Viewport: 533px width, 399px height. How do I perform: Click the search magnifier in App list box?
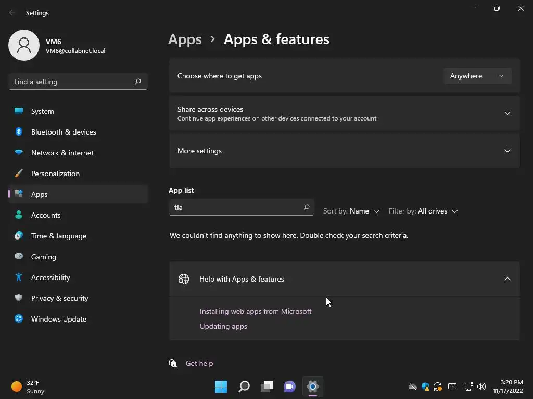307,207
